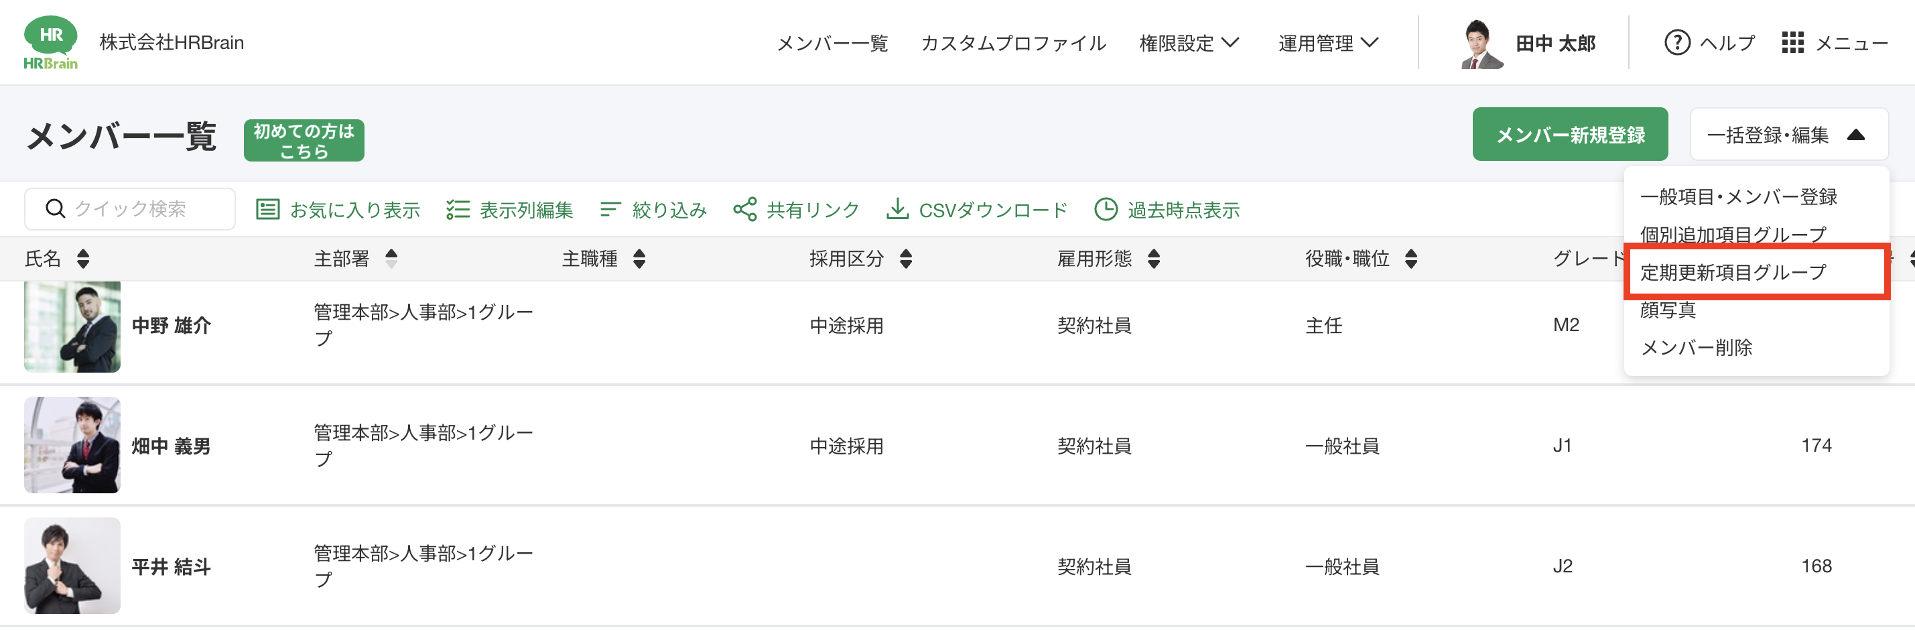
Task: Sort by the 氏名 column arrows
Action: 83,259
